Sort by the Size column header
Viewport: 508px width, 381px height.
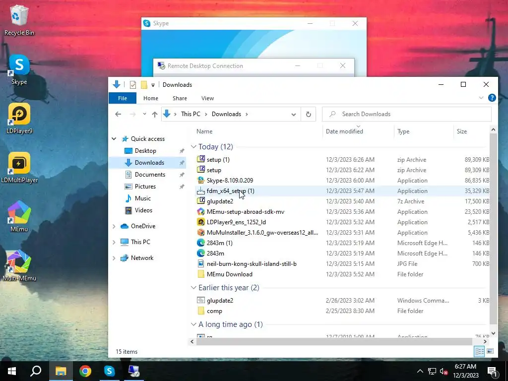click(462, 131)
